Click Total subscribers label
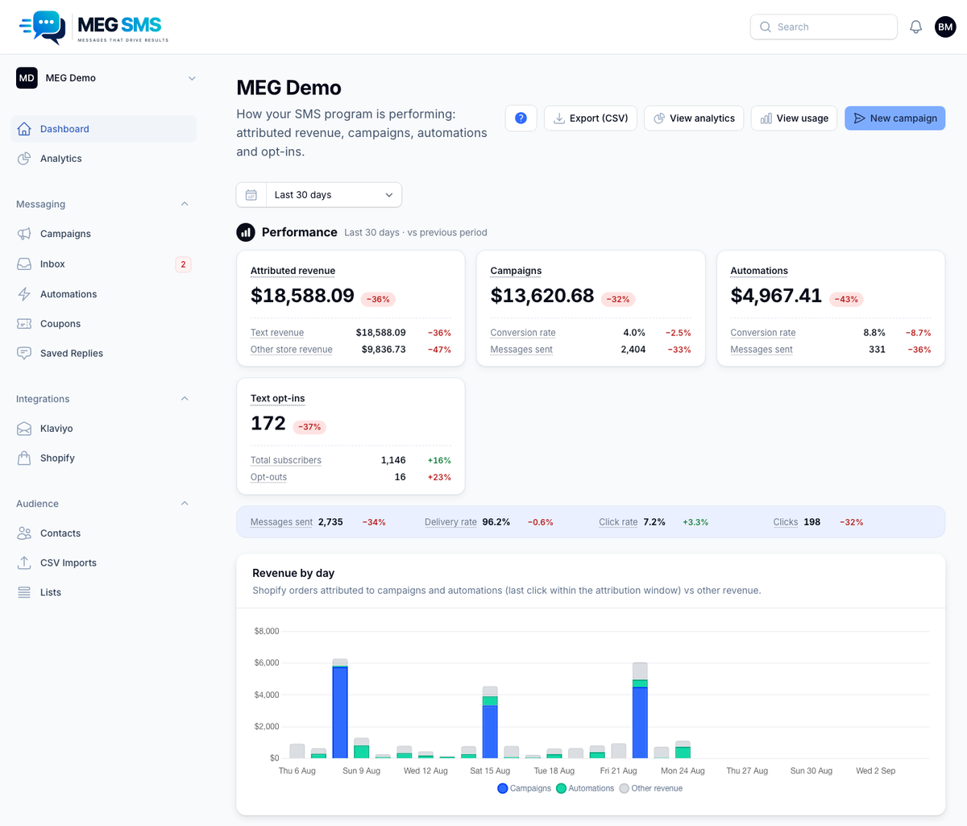The height and width of the screenshot is (826, 967). 286,460
